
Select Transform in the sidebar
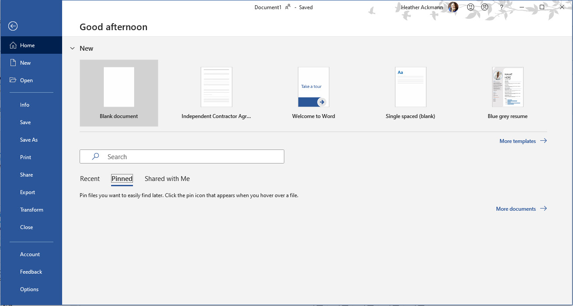31,210
